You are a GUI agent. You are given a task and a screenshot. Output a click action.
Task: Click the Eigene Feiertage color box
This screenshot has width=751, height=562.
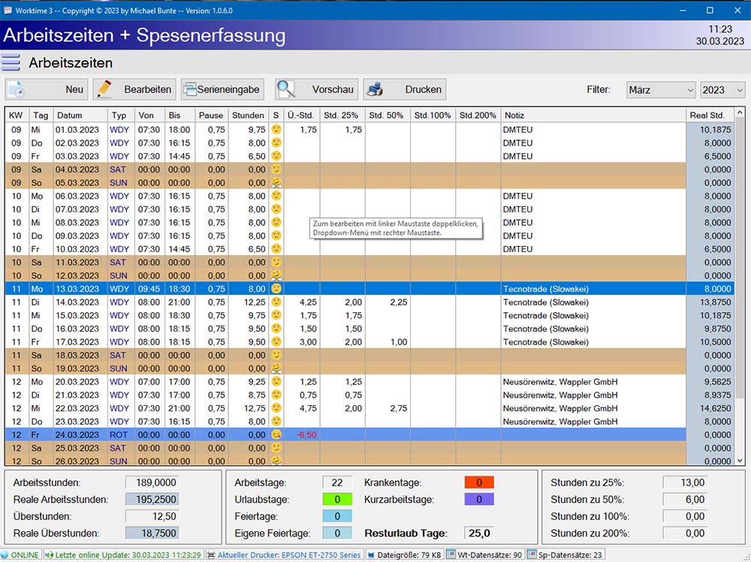(337, 533)
